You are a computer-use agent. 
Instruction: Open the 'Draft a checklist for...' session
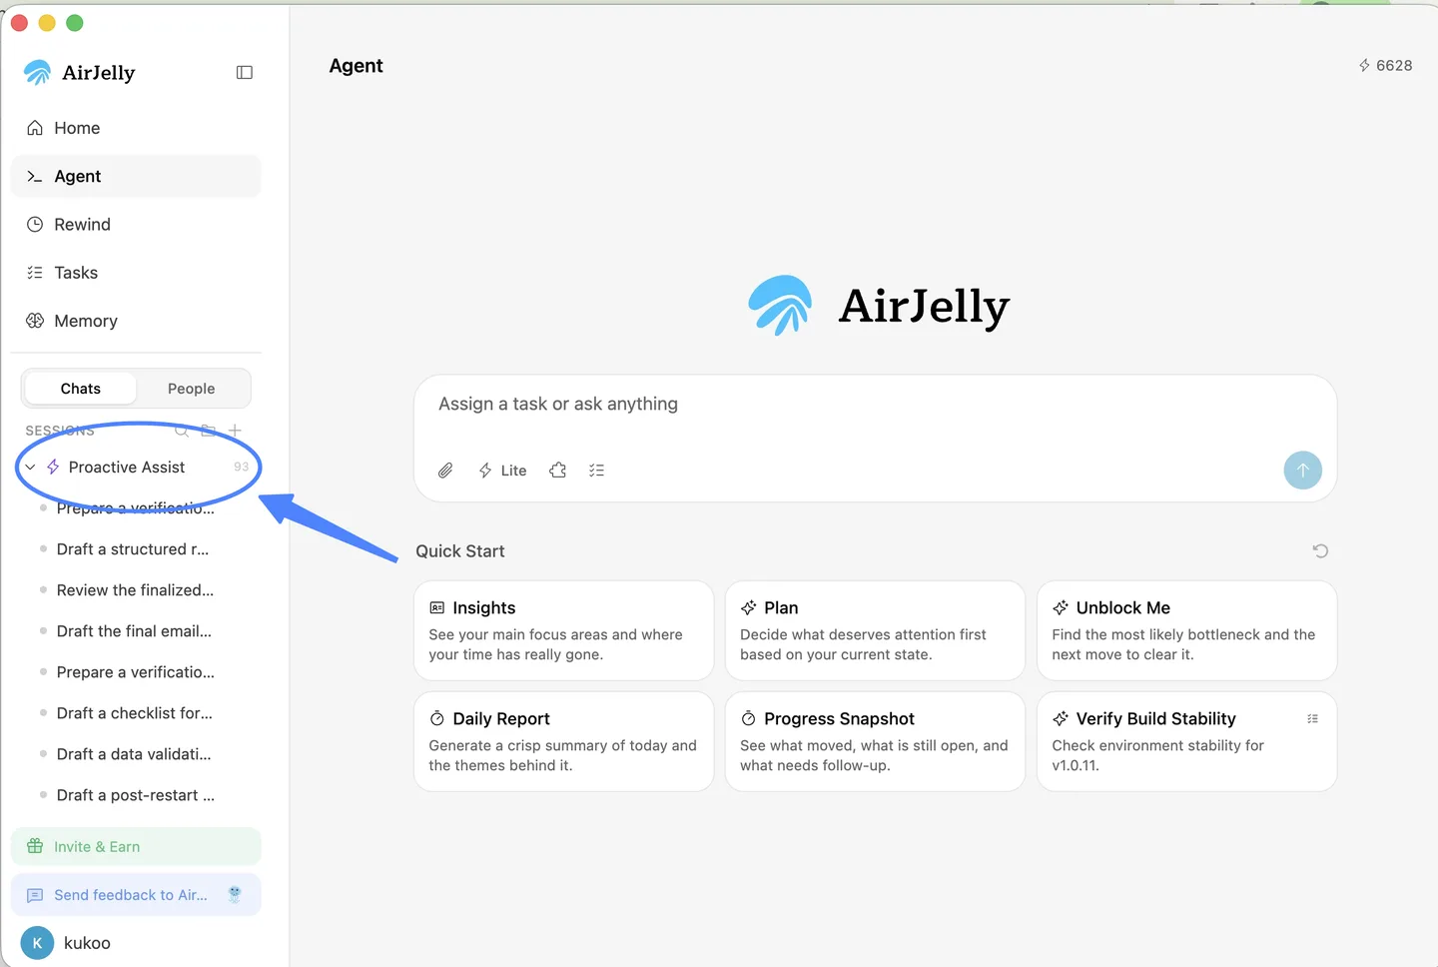pyautogui.click(x=136, y=713)
